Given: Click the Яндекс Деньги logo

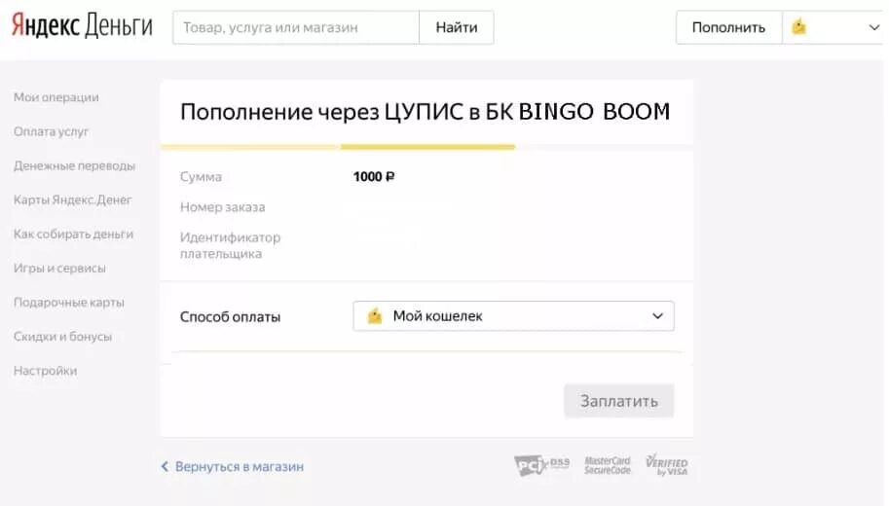Looking at the screenshot, I should 82,26.
